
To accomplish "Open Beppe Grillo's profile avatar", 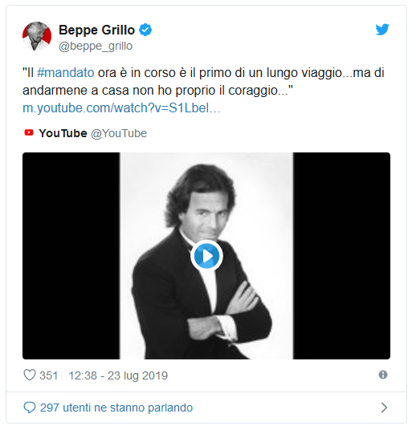I will (x=37, y=36).
